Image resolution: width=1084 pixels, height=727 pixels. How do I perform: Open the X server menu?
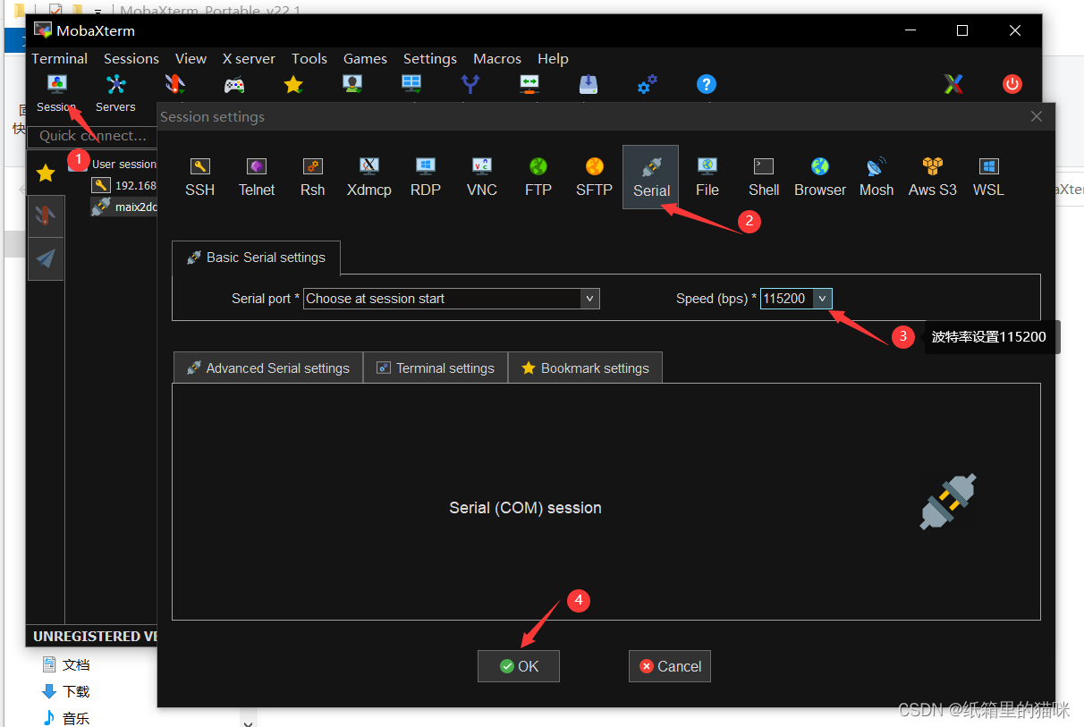[249, 58]
